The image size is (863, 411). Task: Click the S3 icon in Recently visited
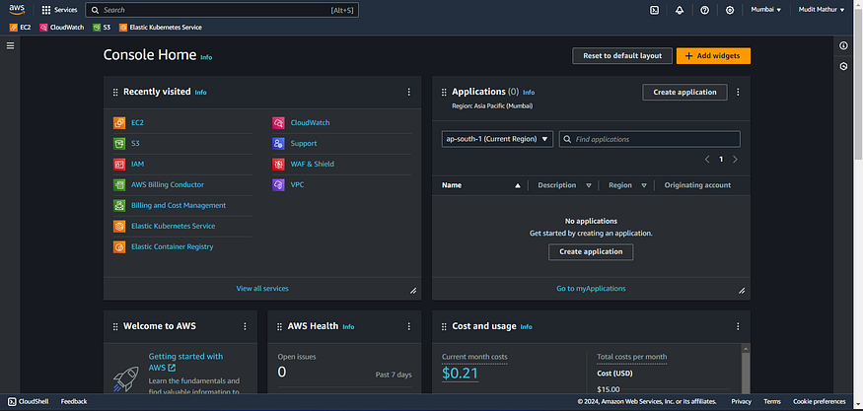[119, 144]
